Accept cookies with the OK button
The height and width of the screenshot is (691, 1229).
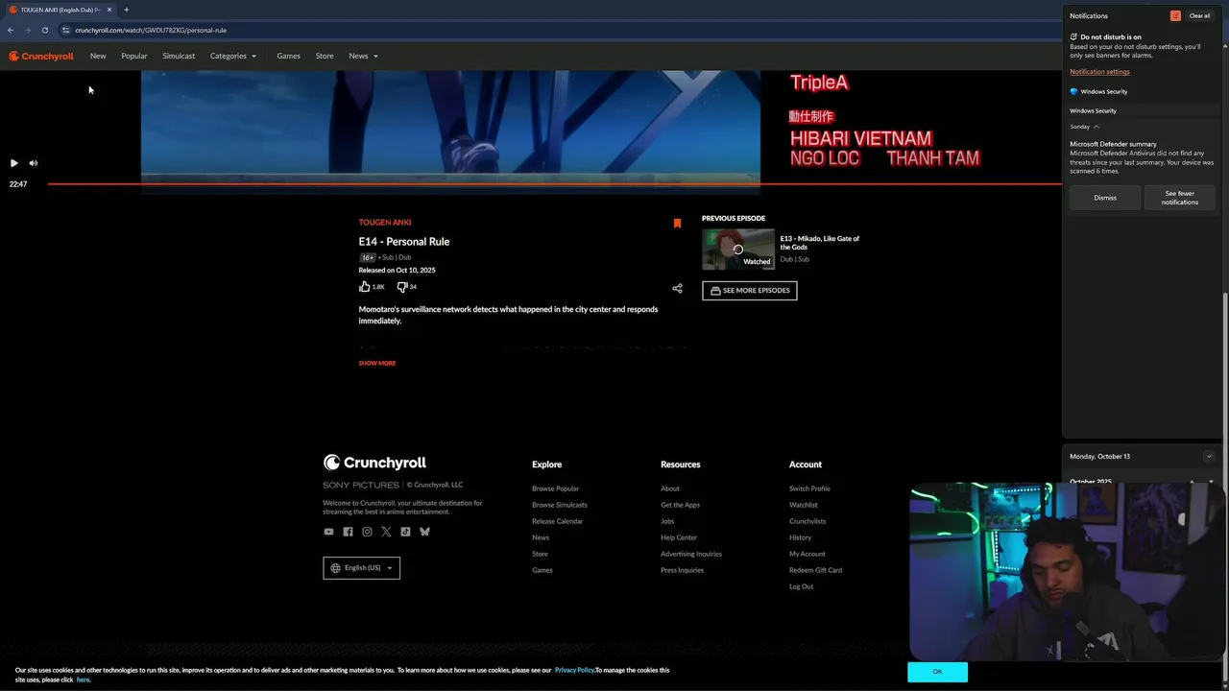pyautogui.click(x=937, y=672)
